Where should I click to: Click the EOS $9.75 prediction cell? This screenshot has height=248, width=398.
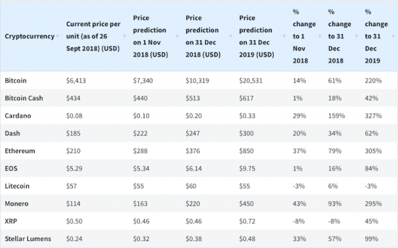(x=247, y=168)
